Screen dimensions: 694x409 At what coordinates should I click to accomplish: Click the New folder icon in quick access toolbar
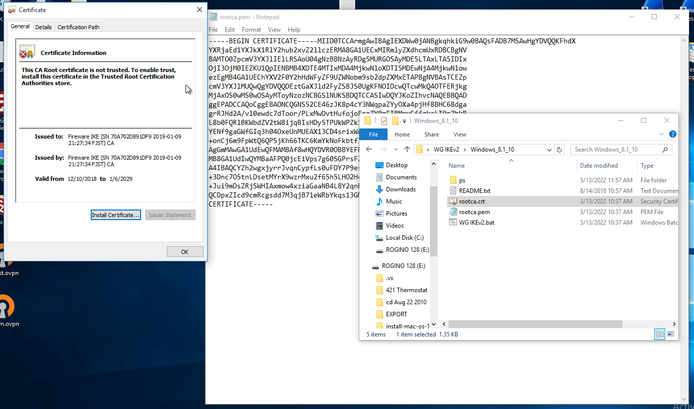pos(395,120)
